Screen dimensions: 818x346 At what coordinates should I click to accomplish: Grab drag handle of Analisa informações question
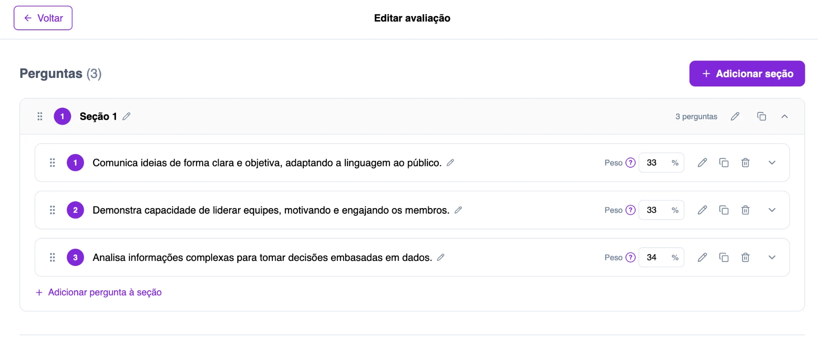click(x=52, y=257)
